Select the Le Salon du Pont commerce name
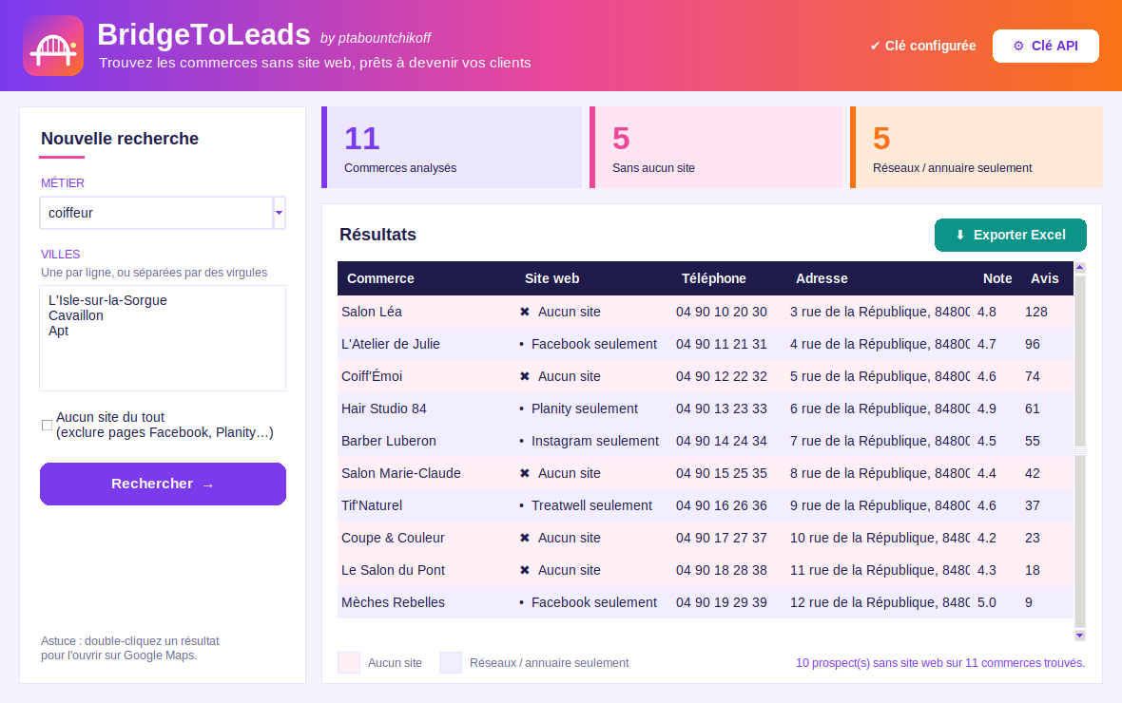Viewport: 1122px width, 703px height. tap(393, 570)
